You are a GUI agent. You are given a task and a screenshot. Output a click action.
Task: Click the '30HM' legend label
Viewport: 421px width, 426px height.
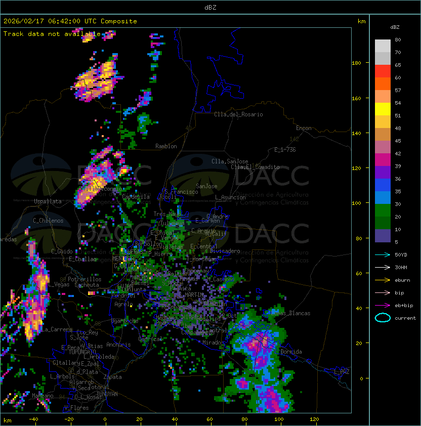401,268
